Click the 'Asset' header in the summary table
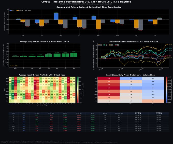Screen dimensions: 173x144 click(13, 113)
